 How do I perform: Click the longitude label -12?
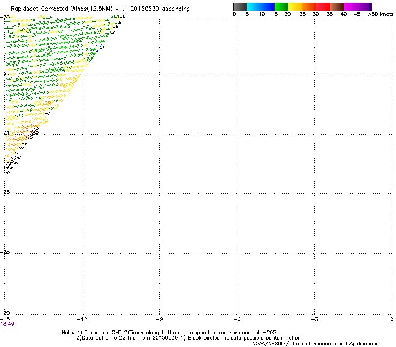point(82,319)
